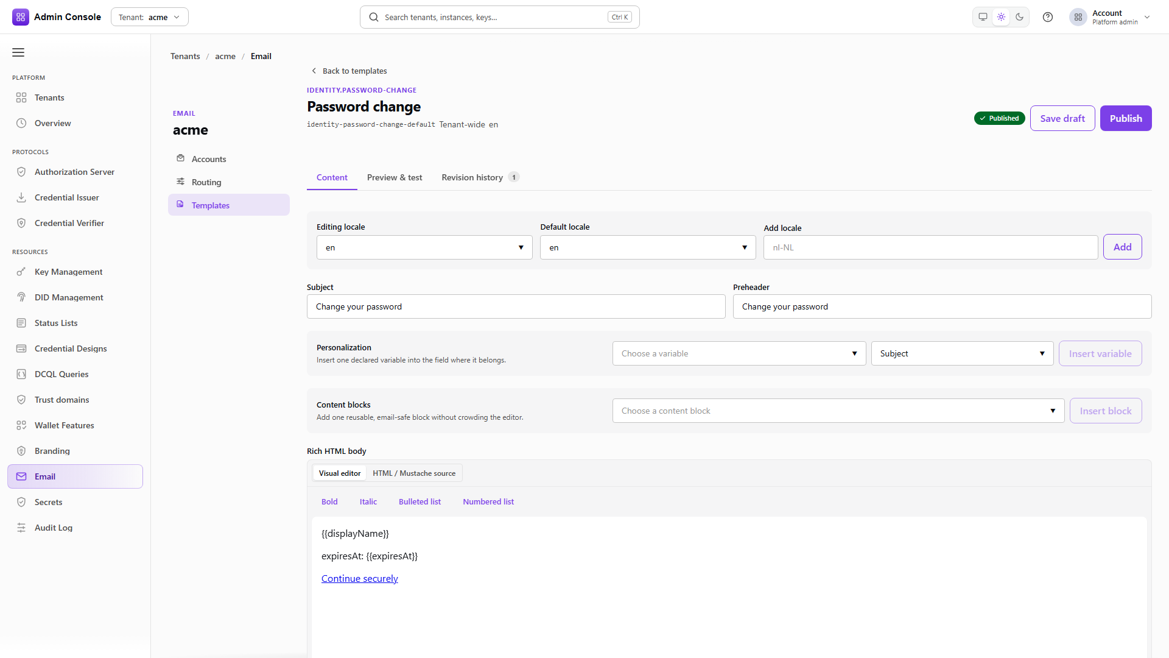This screenshot has width=1169, height=658.
Task: Open Accounts in email submenu
Action: [x=229, y=158]
